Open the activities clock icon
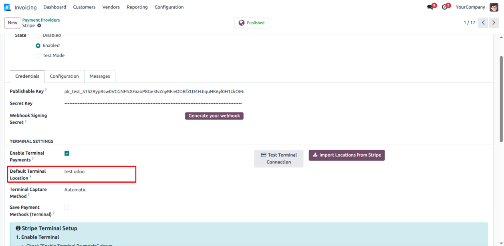The image size is (504, 246). click(x=444, y=7)
